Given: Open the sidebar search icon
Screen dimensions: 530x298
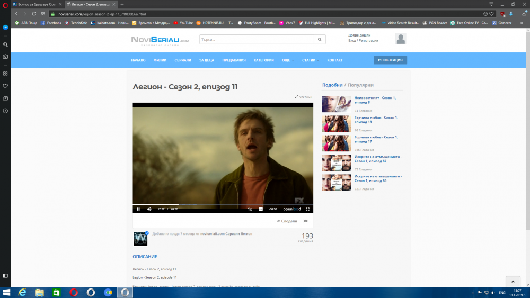Looking at the screenshot, I should click(x=5, y=44).
